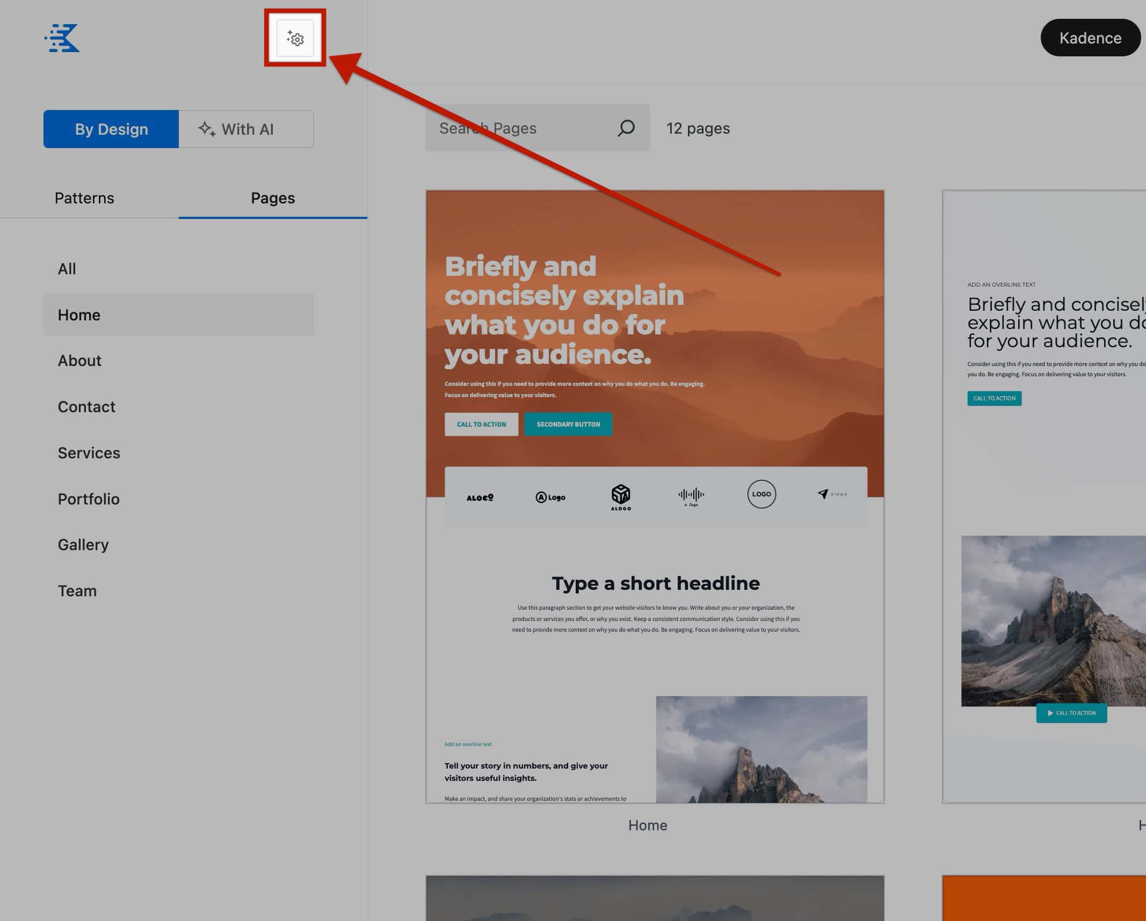Switch to the Patterns tab
This screenshot has width=1146, height=921.
click(84, 198)
